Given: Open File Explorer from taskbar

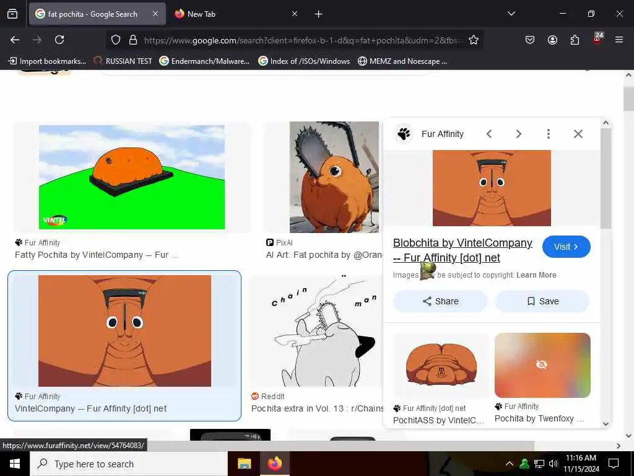Looking at the screenshot, I should (x=244, y=464).
